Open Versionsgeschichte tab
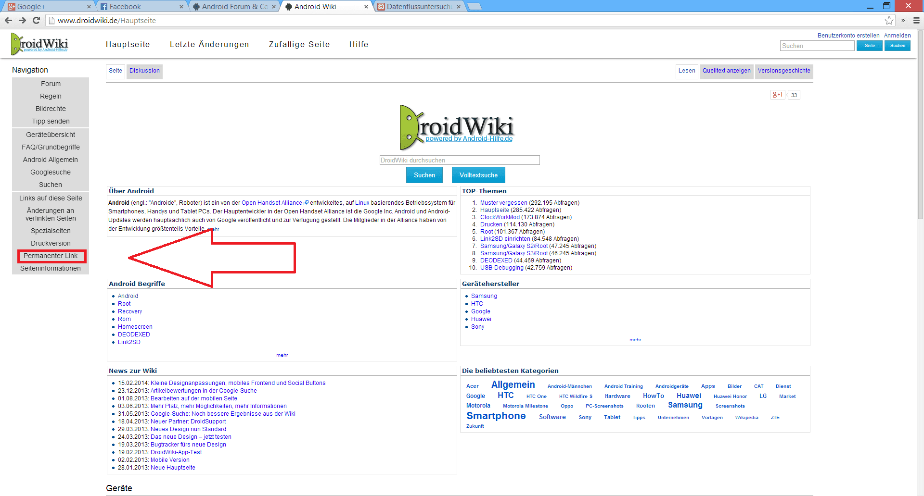 pyautogui.click(x=784, y=71)
